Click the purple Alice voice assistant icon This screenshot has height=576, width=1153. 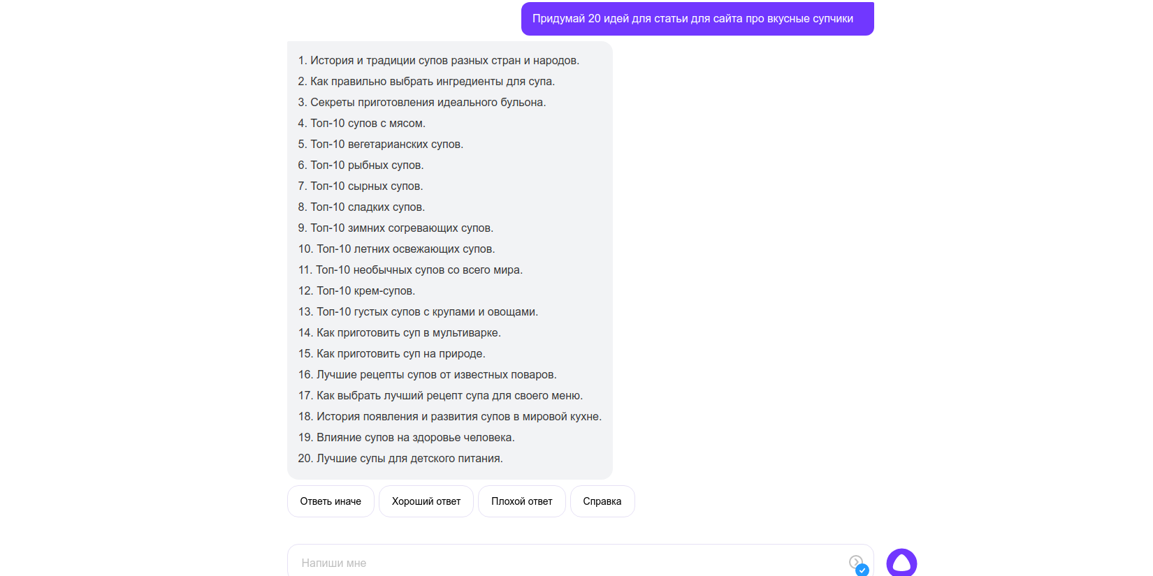[901, 562]
